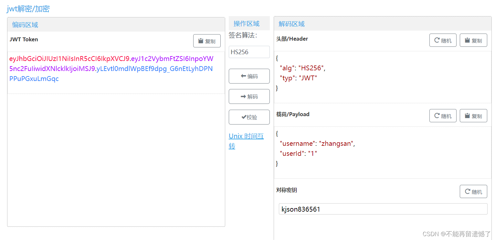Click the "JWT Token" label
This screenshot has width=495, height=240.
coord(24,39)
